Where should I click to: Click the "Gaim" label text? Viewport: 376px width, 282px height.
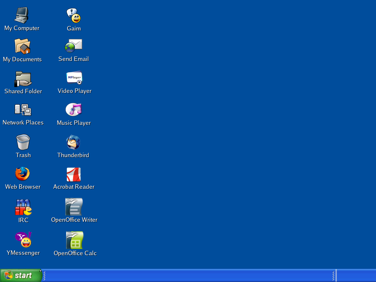point(74,29)
